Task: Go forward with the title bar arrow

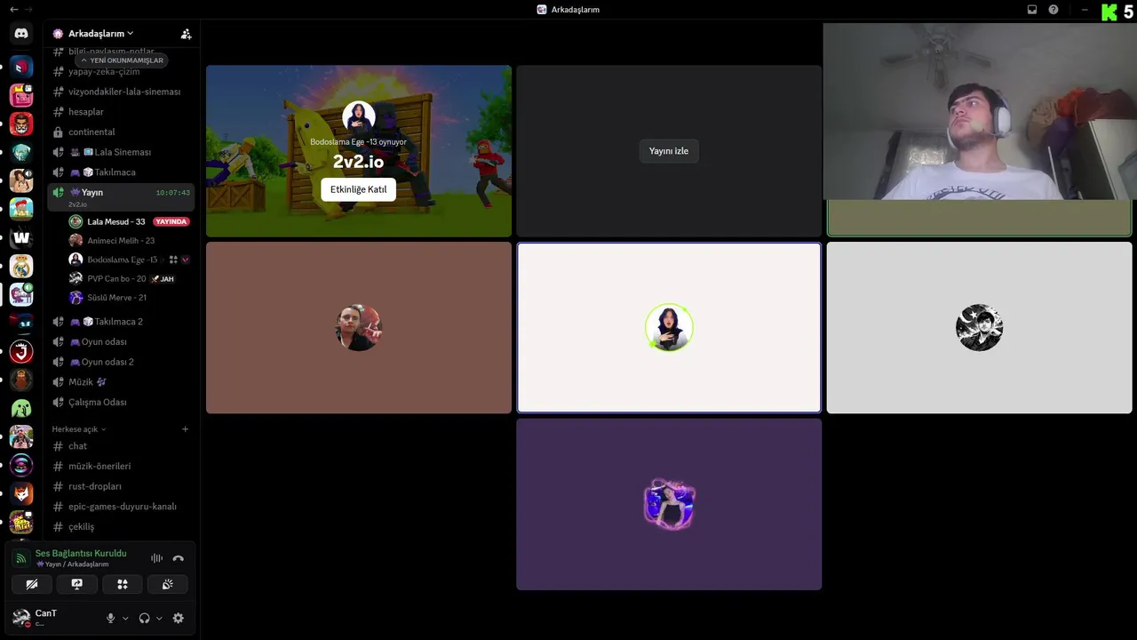Action: click(x=28, y=9)
